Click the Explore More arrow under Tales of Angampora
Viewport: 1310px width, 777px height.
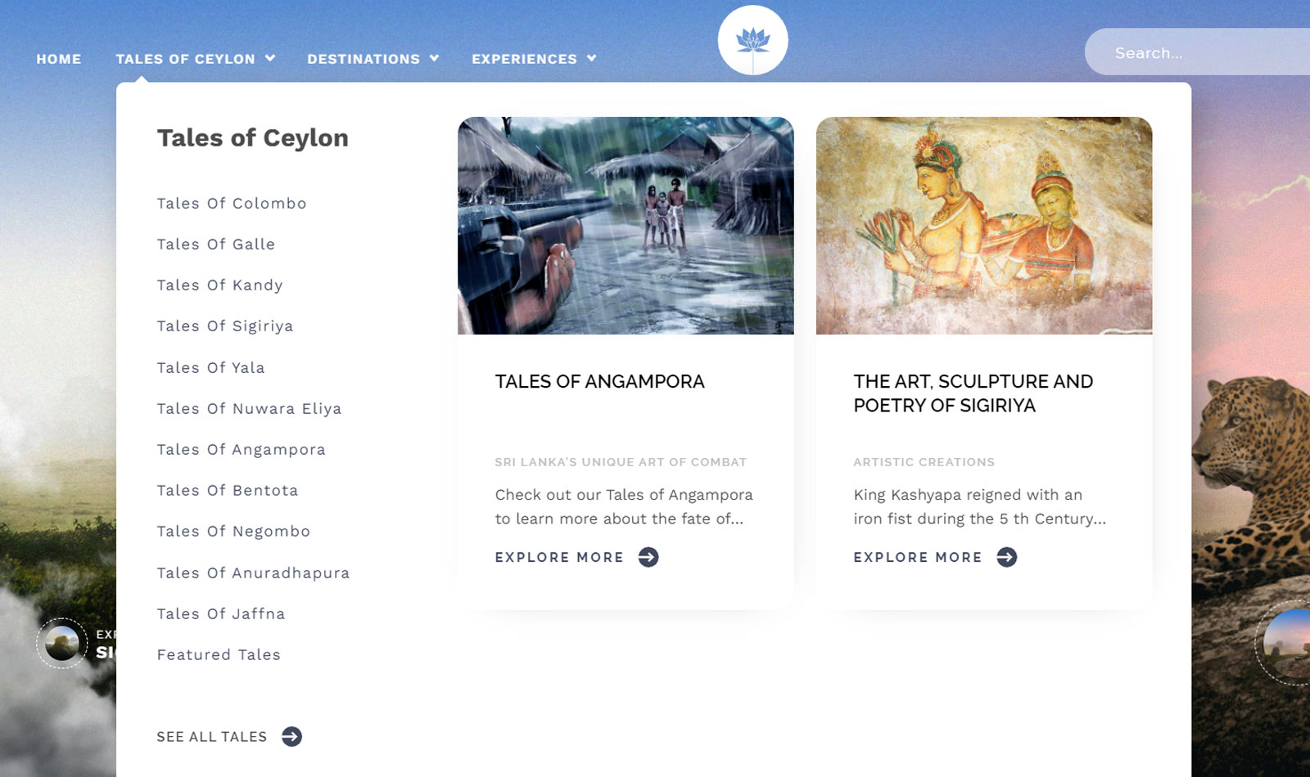click(x=648, y=557)
